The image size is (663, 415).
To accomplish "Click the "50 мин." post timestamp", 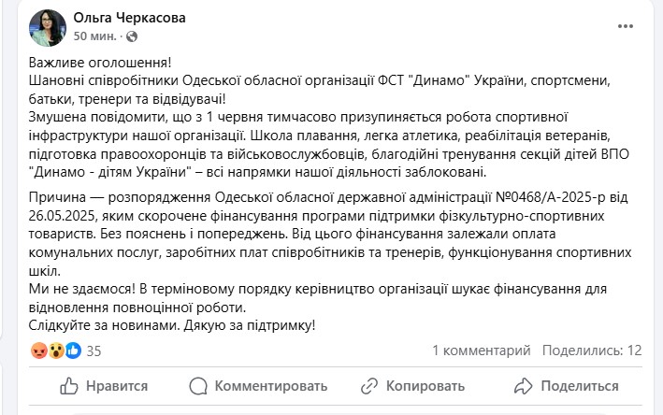I will coord(94,36).
